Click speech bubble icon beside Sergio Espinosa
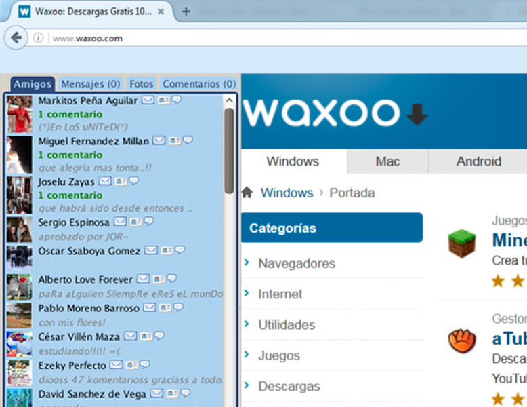Viewport: 527px width, 407px height. 149,221
